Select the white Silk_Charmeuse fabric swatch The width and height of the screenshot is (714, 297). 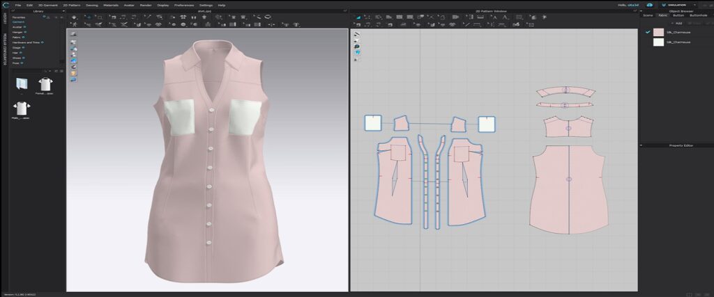(x=658, y=42)
